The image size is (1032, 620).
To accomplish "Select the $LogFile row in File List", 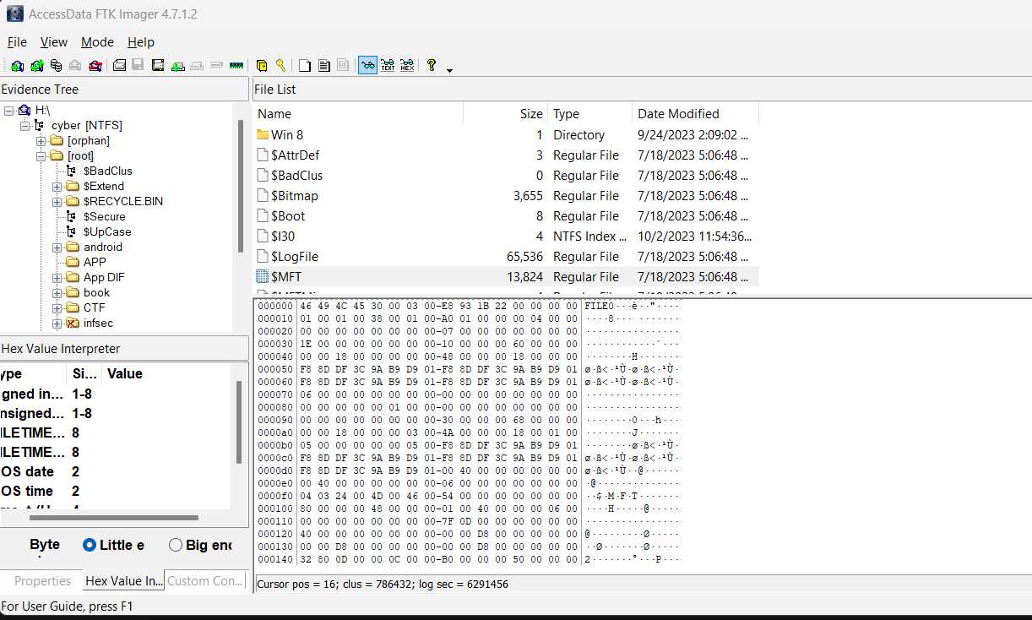I will [x=506, y=257].
